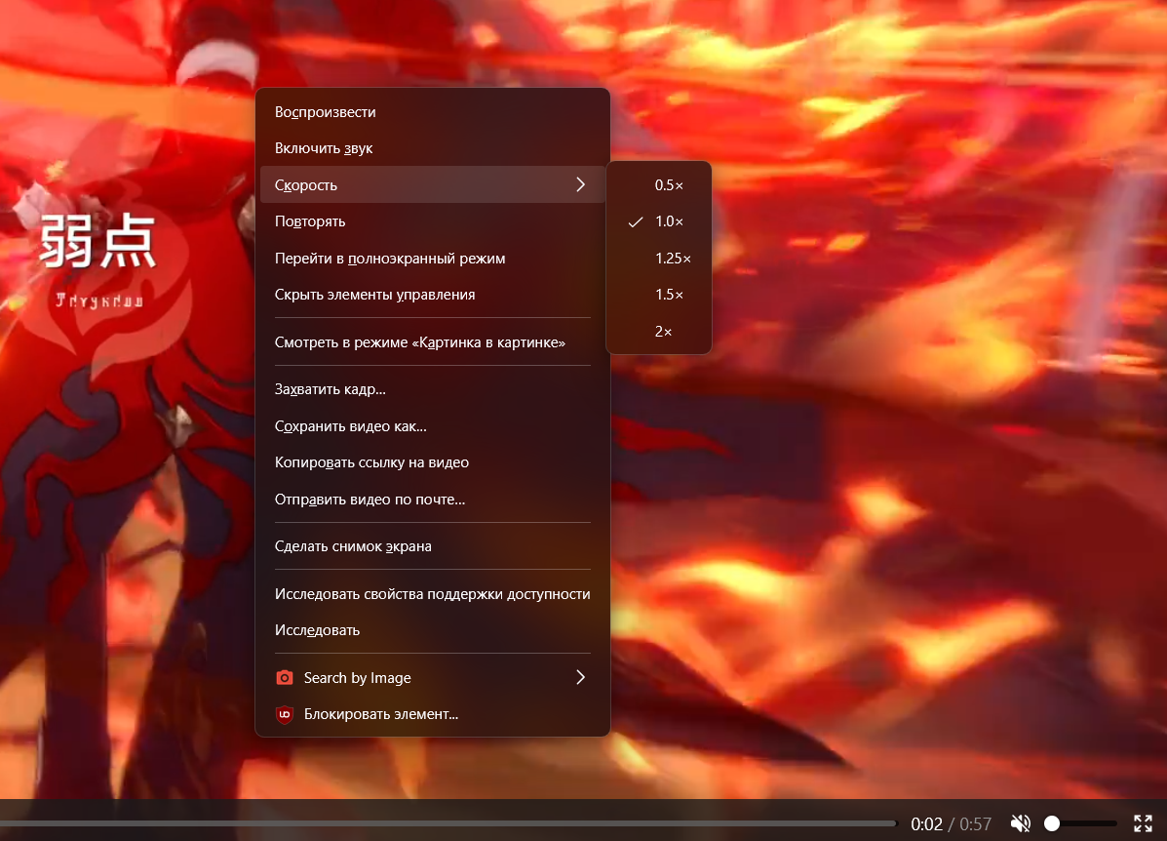The image size is (1167, 841).
Task: Set playback speed to 0.5×
Action: pos(659,184)
